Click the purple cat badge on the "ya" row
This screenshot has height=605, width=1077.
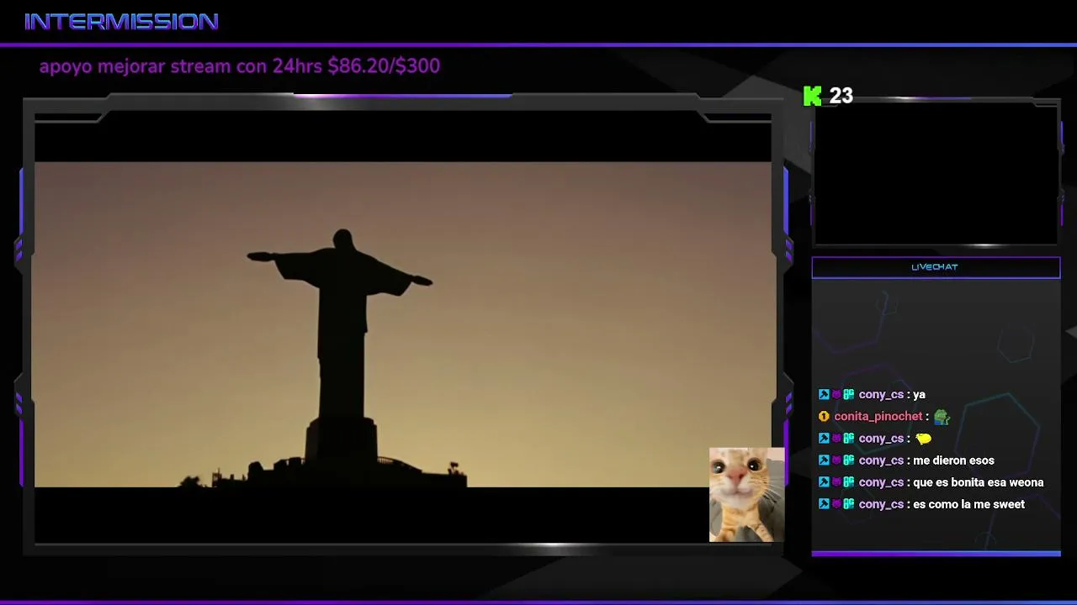[x=836, y=395]
